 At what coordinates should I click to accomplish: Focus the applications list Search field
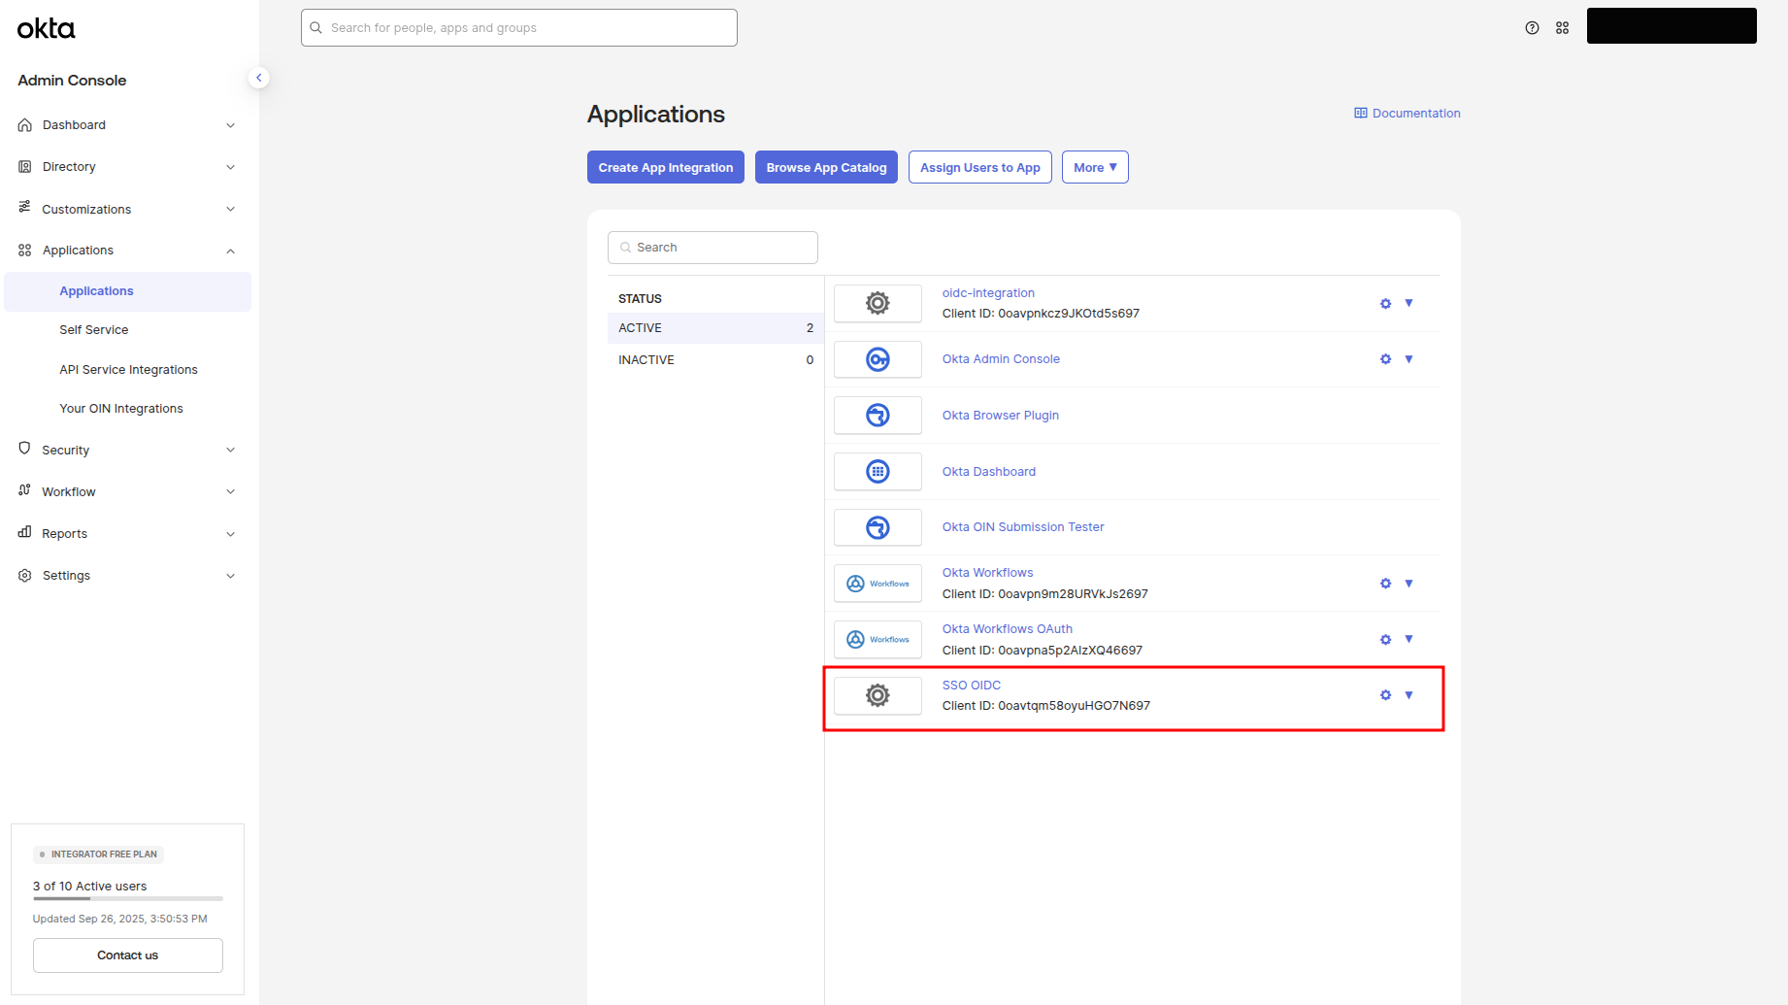(x=712, y=248)
